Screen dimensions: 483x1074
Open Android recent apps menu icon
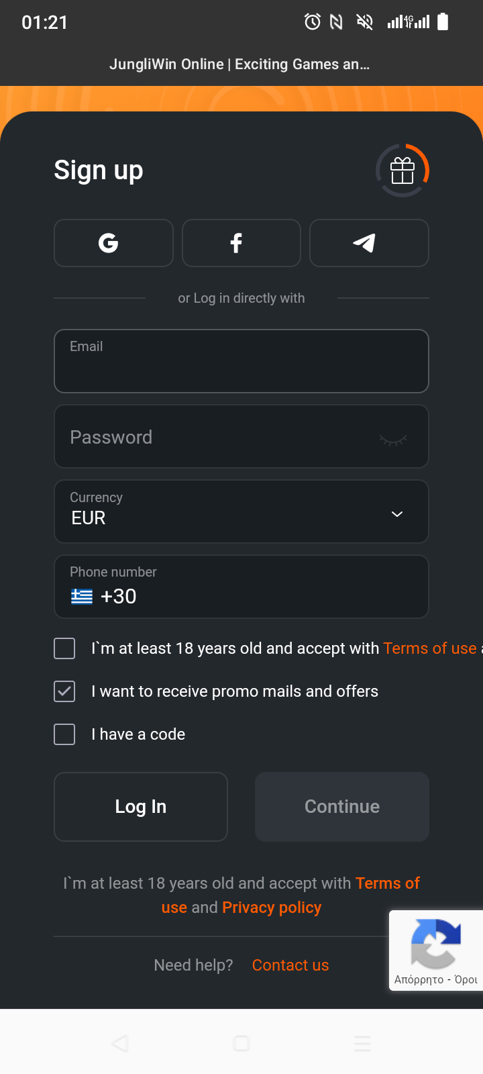pos(362,1043)
